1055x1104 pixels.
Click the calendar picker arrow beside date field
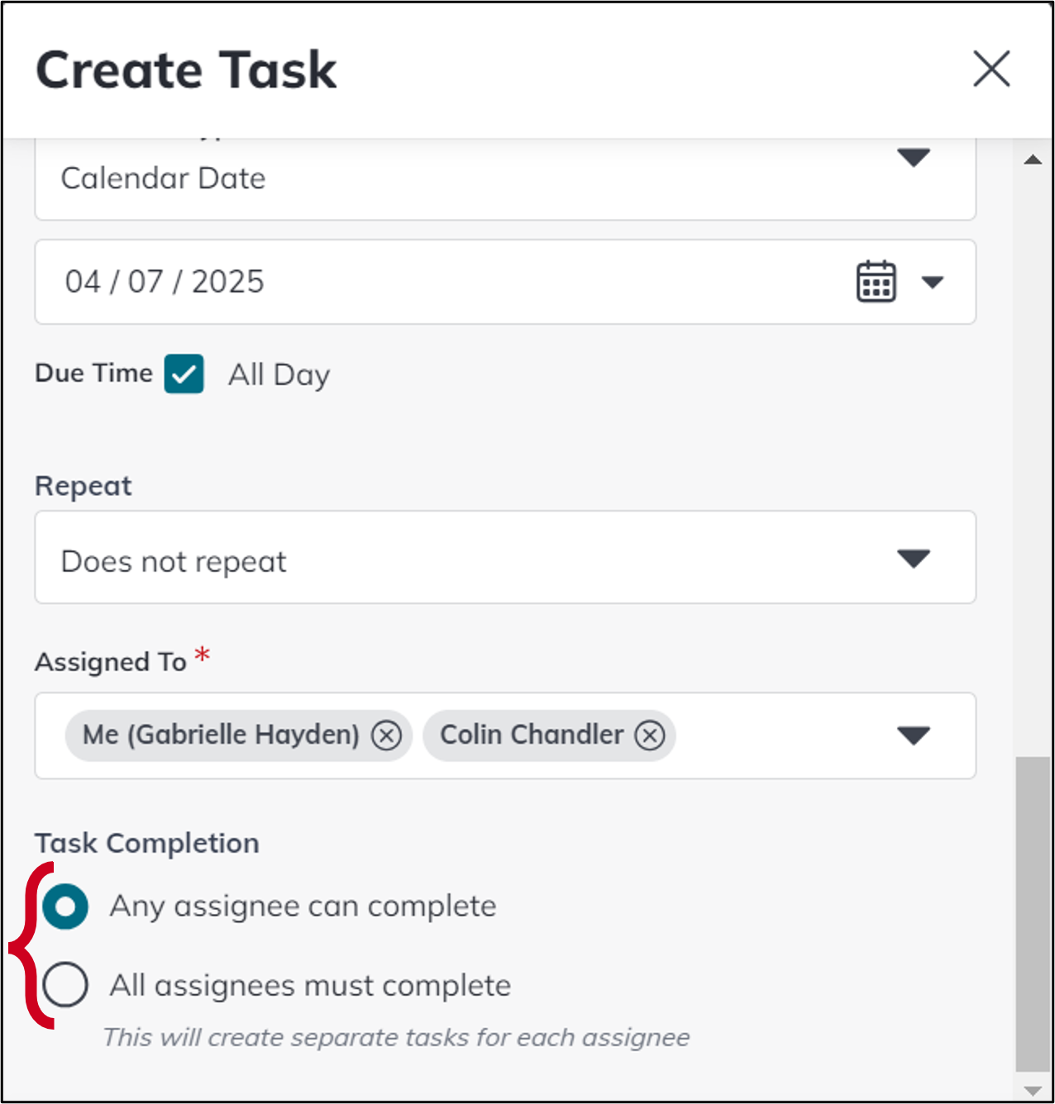pos(933,282)
